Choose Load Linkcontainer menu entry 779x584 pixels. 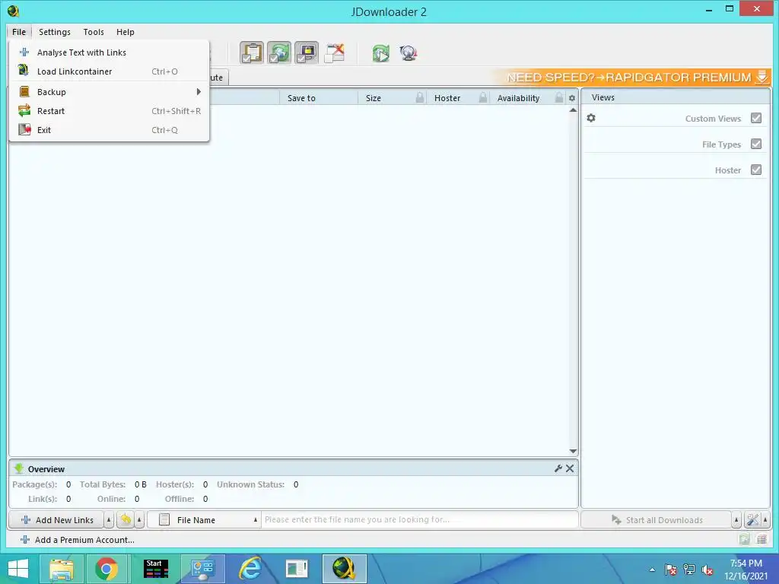(x=109, y=71)
